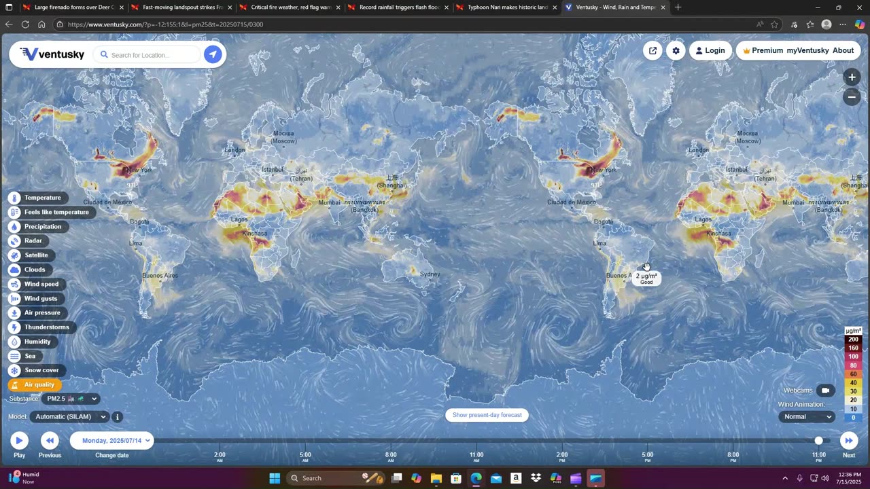The image size is (870, 489).
Task: Click the active Air quality layer
Action: (33, 384)
